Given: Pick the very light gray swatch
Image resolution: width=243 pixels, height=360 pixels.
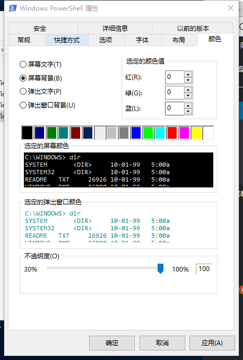Looking at the screenshot, I should tap(100, 133).
